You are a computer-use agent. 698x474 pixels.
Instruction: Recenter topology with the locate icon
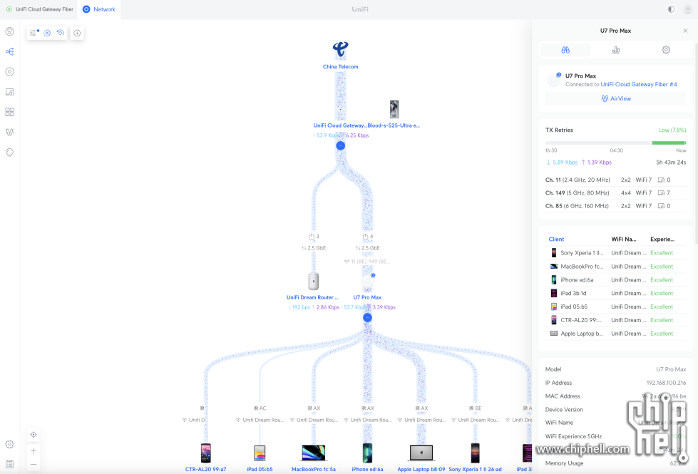click(34, 435)
